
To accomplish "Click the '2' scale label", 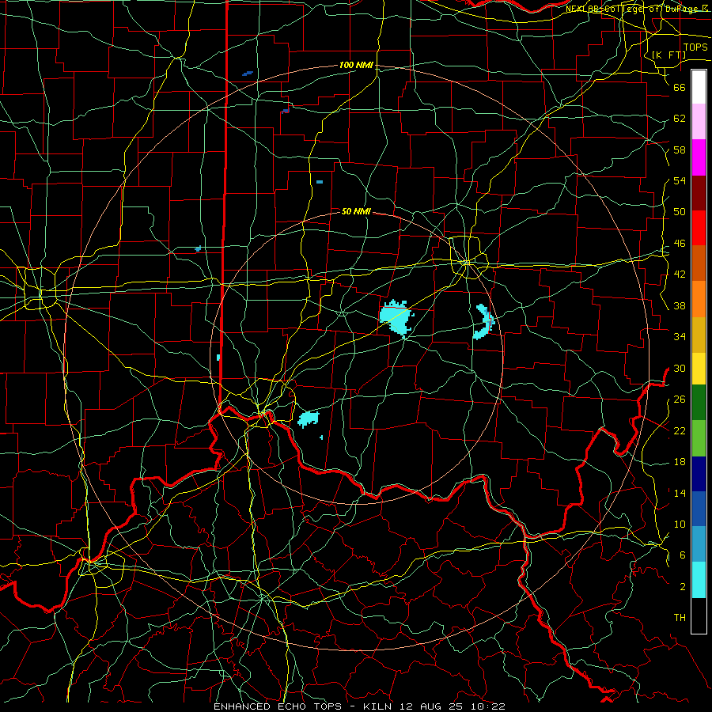I will 682,587.
